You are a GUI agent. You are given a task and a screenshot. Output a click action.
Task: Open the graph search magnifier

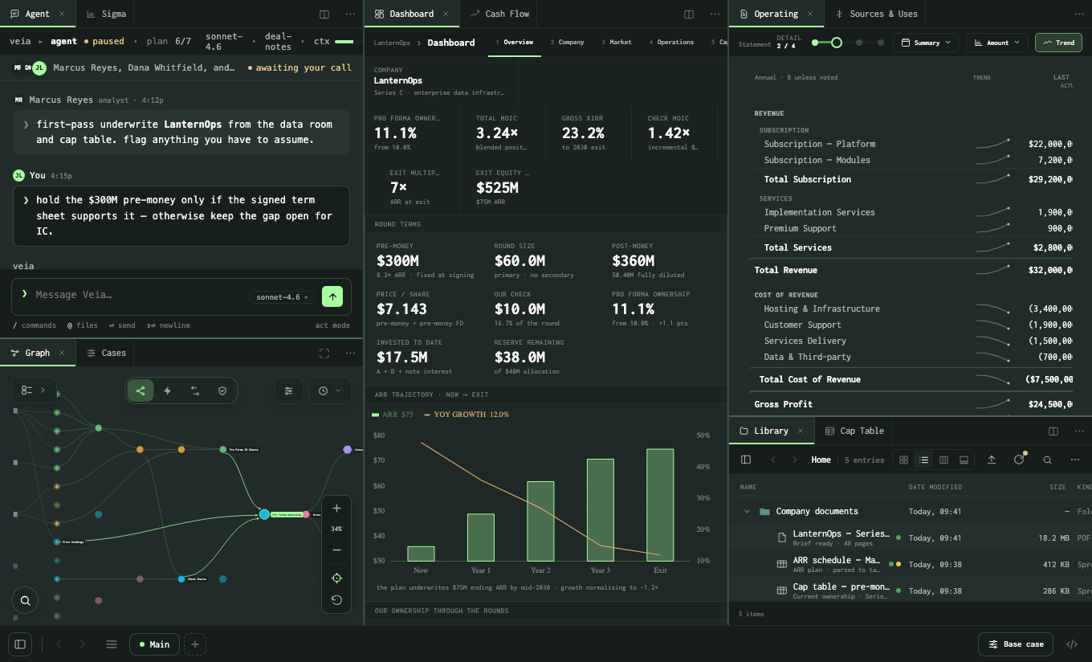(26, 600)
